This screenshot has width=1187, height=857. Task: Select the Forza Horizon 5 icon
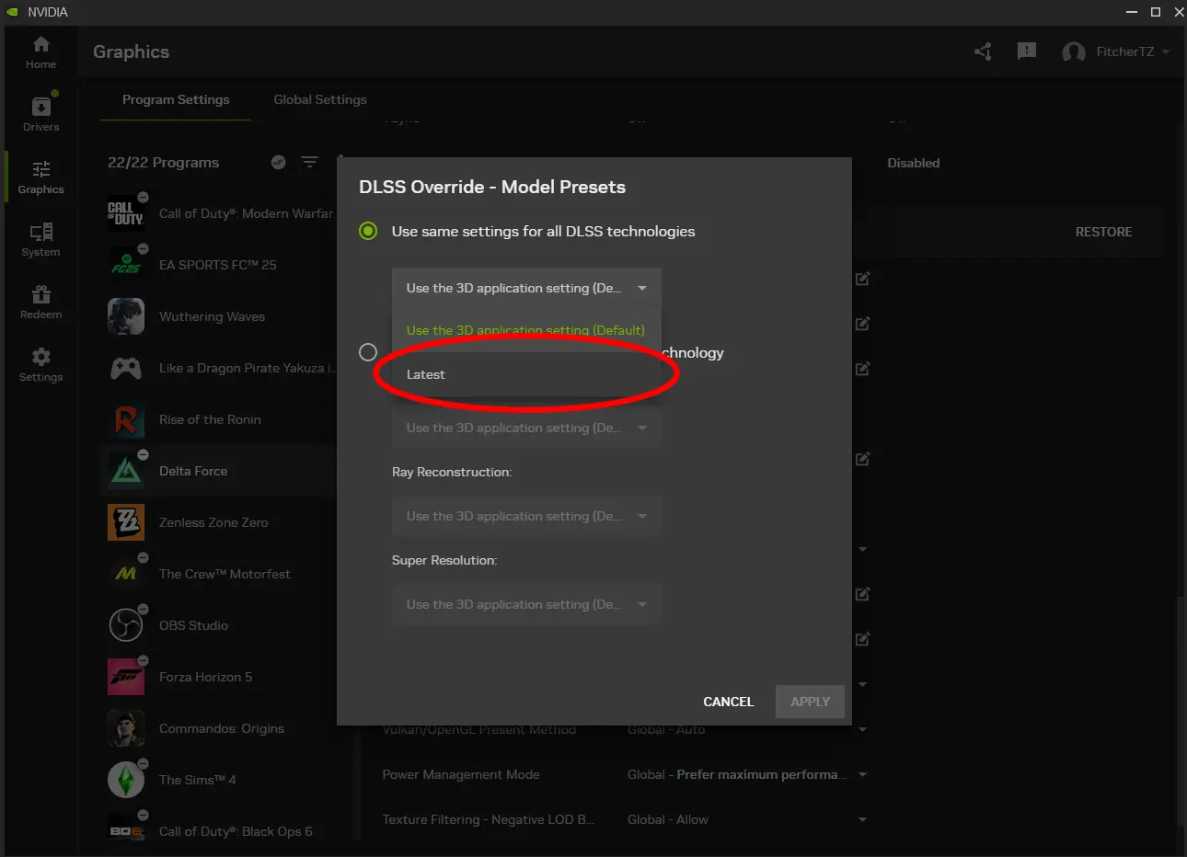tap(126, 677)
